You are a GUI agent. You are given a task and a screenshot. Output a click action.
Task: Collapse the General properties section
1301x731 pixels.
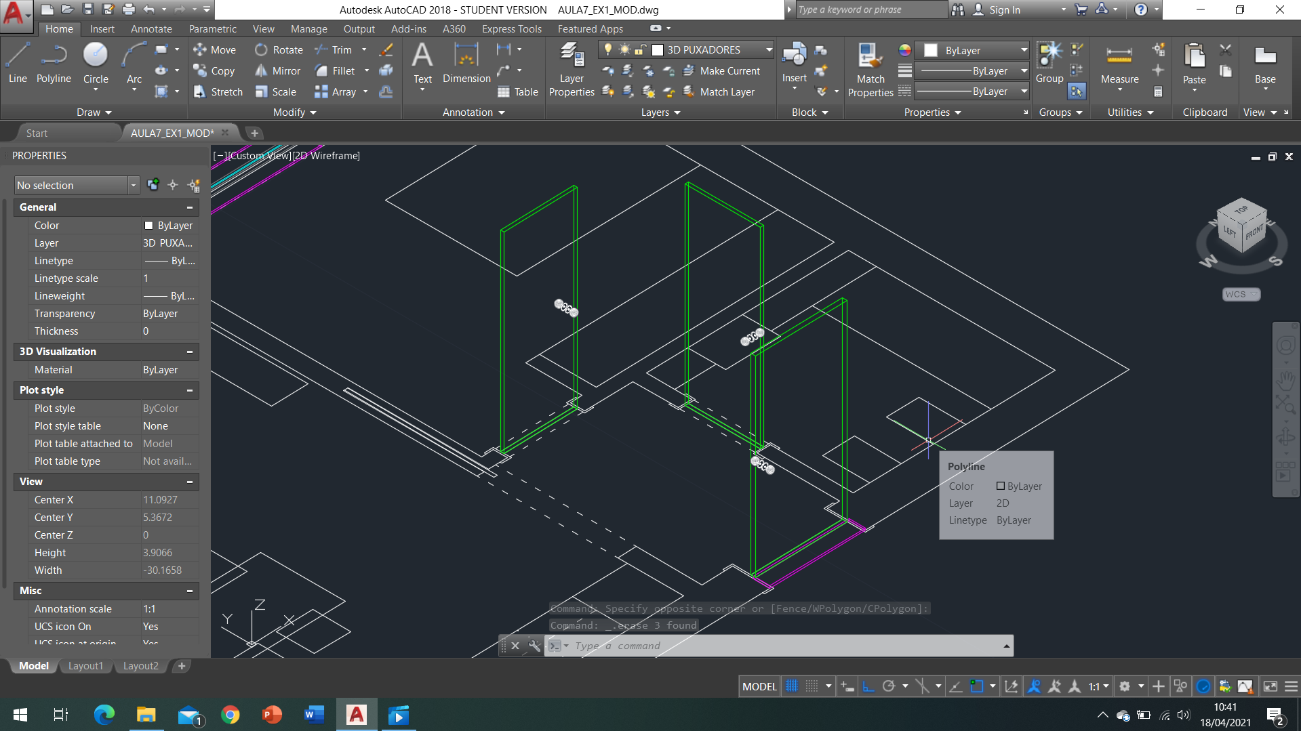(190, 207)
